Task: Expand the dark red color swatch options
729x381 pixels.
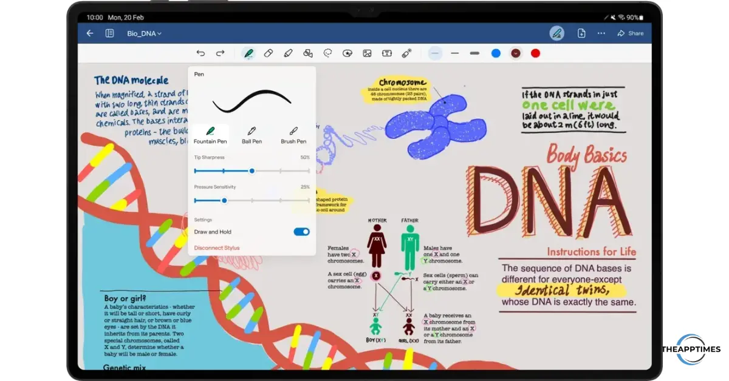Action: (x=516, y=53)
